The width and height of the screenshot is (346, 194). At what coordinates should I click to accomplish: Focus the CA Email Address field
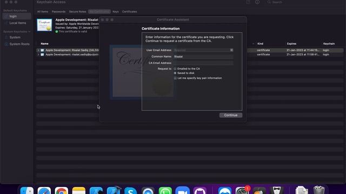tap(203, 63)
